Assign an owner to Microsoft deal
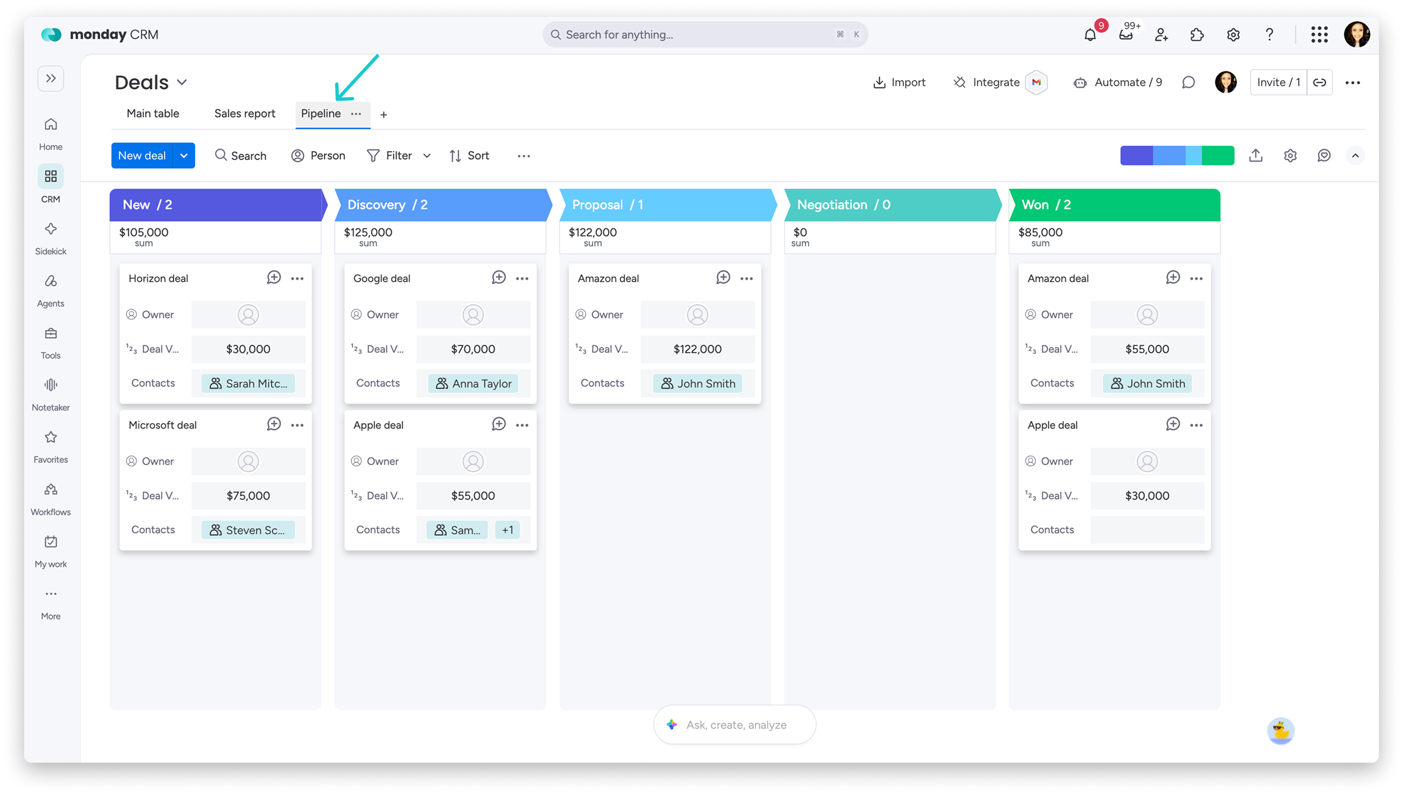 pyautogui.click(x=248, y=461)
